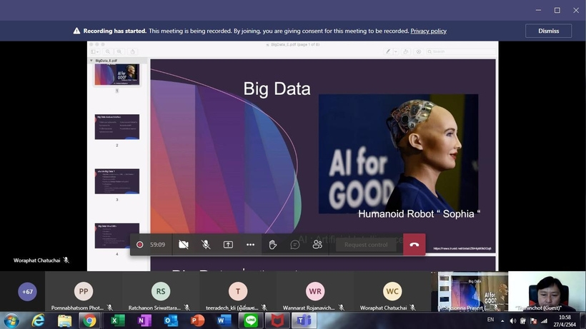Open Internet Explorer from taskbar

pyautogui.click(x=38, y=321)
